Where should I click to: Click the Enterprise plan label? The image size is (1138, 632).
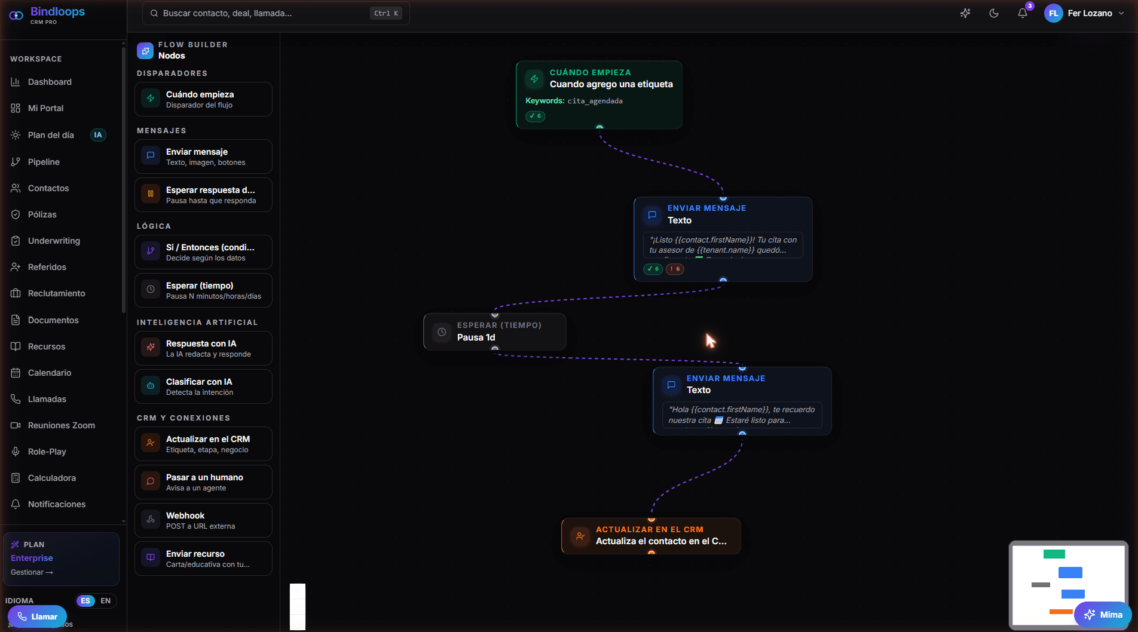32,558
